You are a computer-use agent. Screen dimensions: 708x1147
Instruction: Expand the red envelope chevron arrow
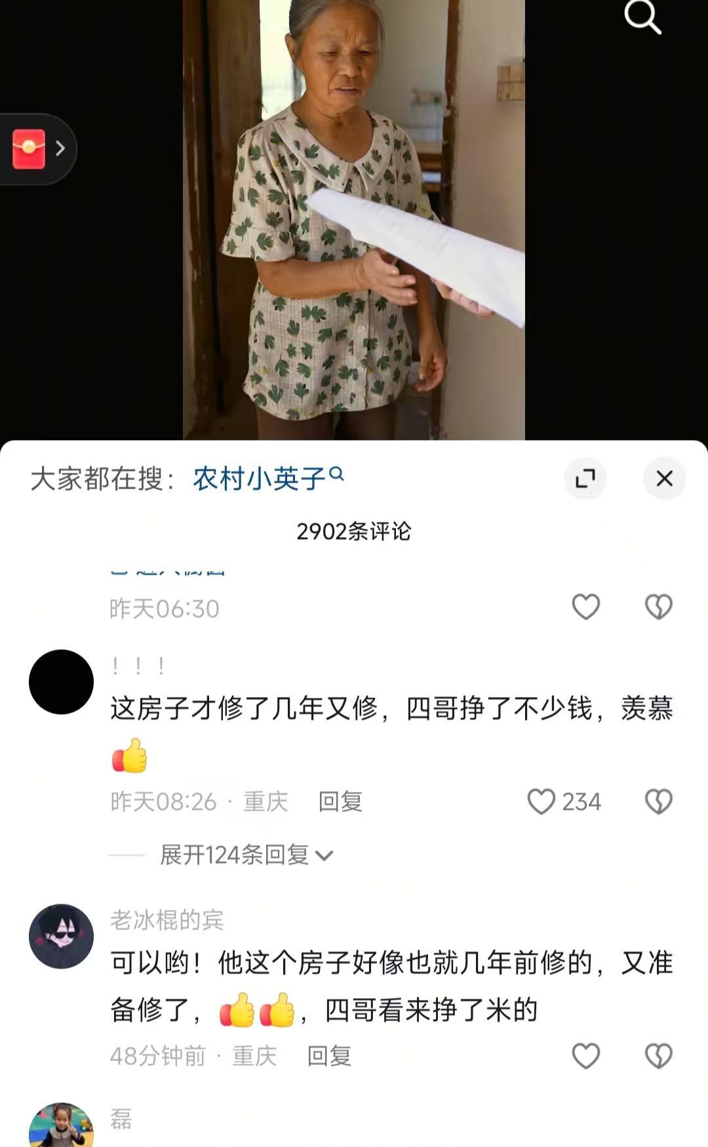60,149
